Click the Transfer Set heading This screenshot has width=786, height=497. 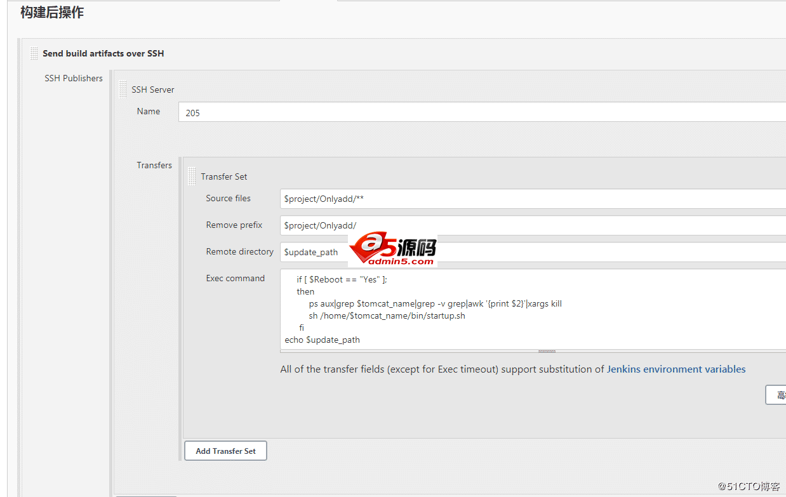pos(224,176)
